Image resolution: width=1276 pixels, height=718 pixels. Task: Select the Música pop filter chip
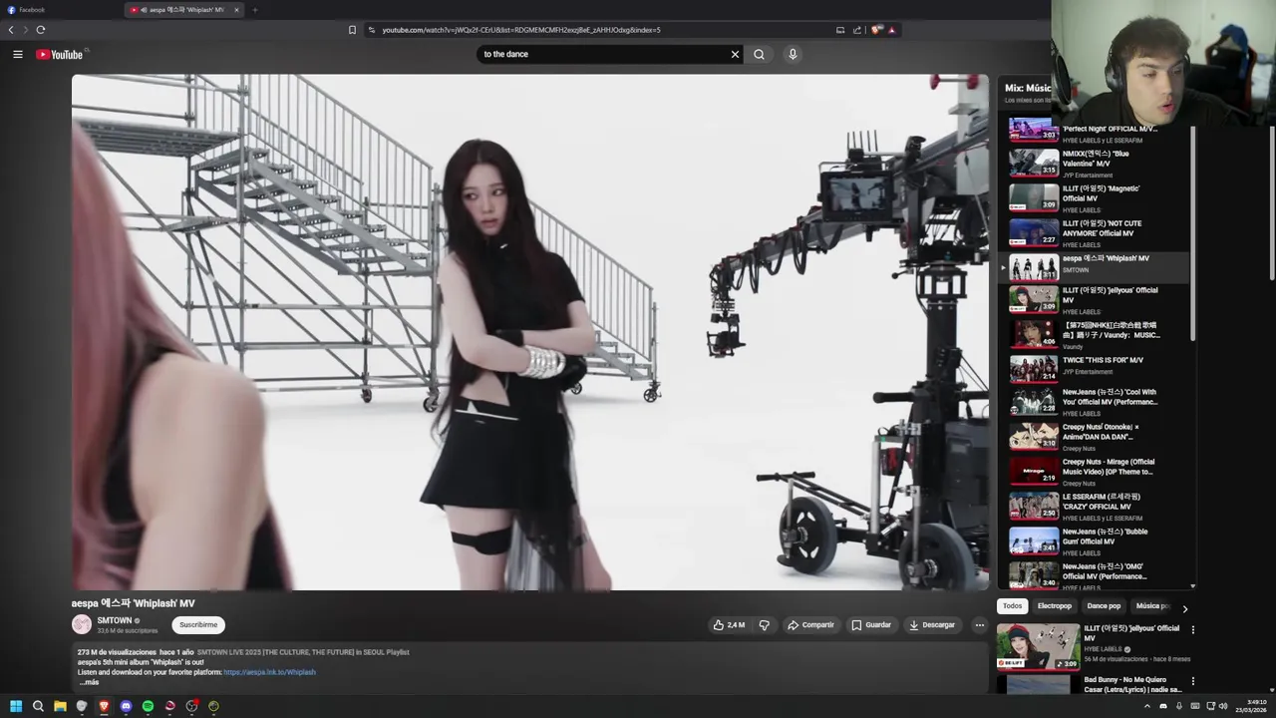[1152, 606]
